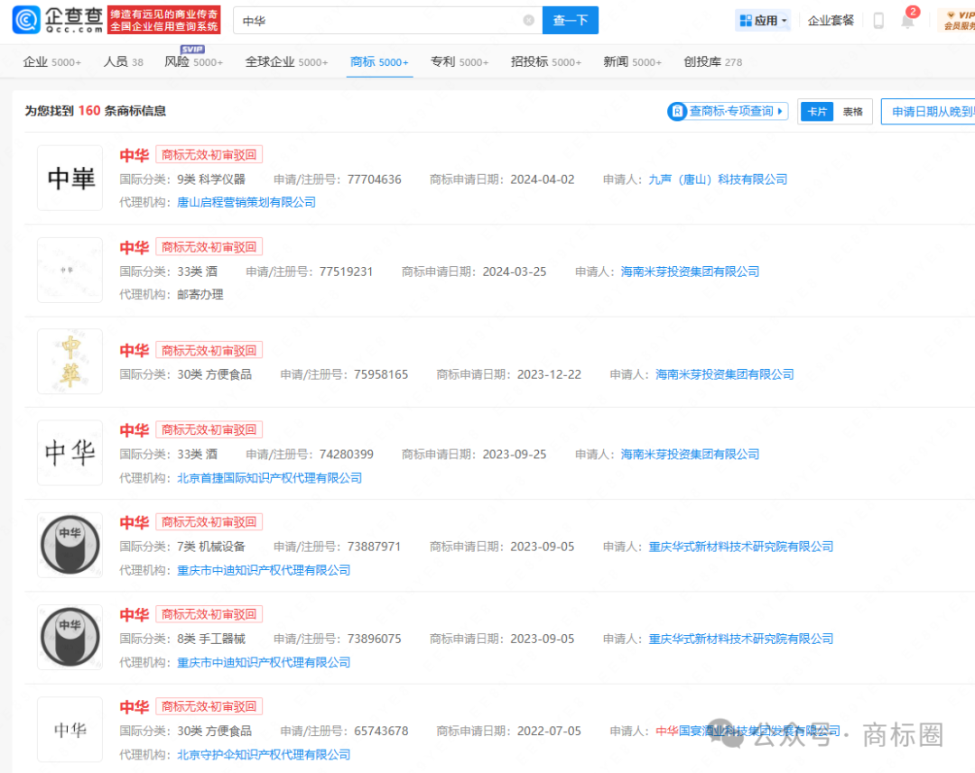Open 中华 title of trademark 75958165
The image size is (975, 773).
coord(135,351)
